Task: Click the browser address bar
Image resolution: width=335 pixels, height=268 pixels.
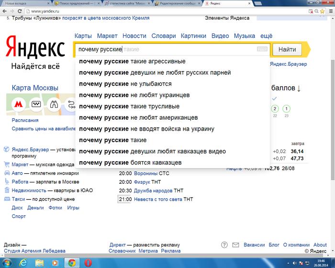Action: 167,11
